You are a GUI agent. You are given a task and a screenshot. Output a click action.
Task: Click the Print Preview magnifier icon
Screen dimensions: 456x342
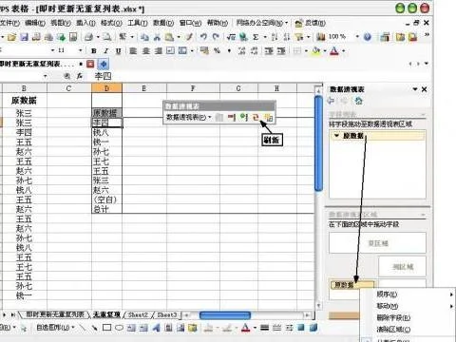point(107,37)
